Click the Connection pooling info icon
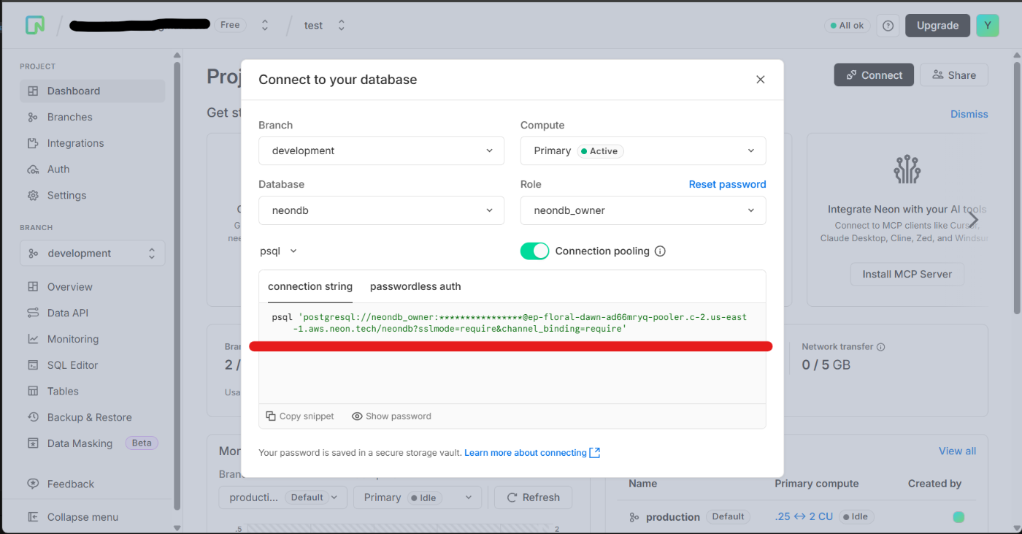This screenshot has height=534, width=1022. click(660, 251)
